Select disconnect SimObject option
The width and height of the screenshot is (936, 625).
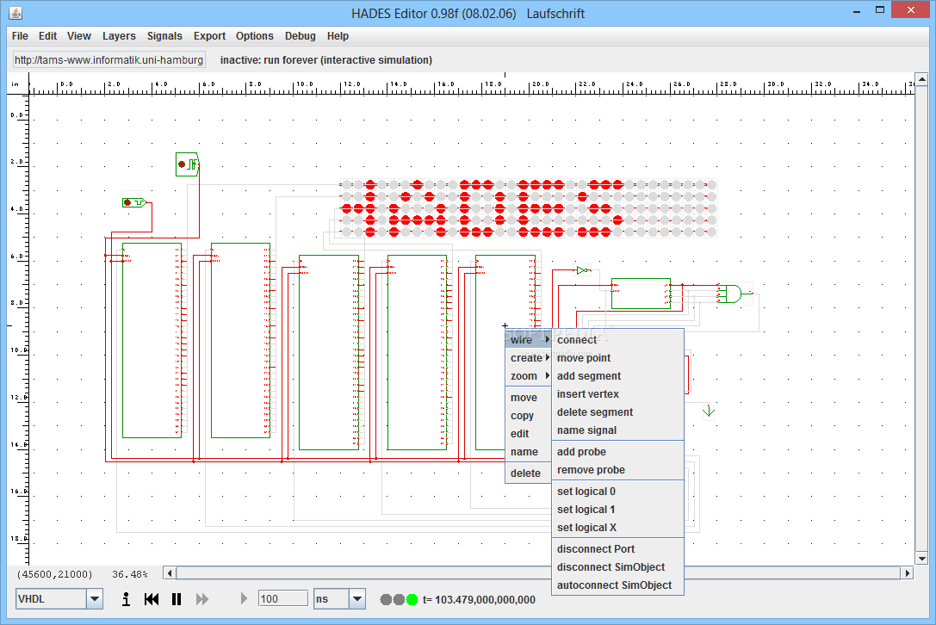pyautogui.click(x=618, y=567)
